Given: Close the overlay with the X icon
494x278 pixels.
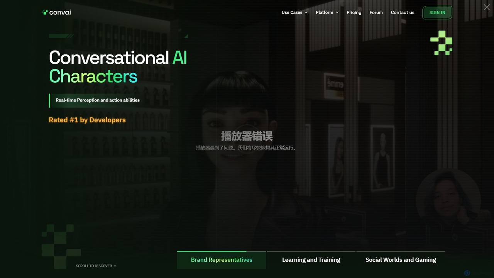Looking at the screenshot, I should coord(487,7).
